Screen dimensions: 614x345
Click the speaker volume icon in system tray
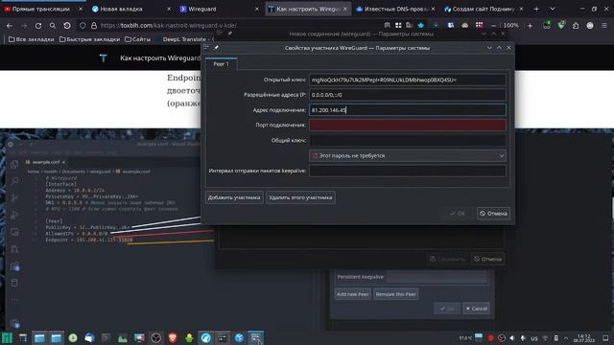(x=512, y=338)
